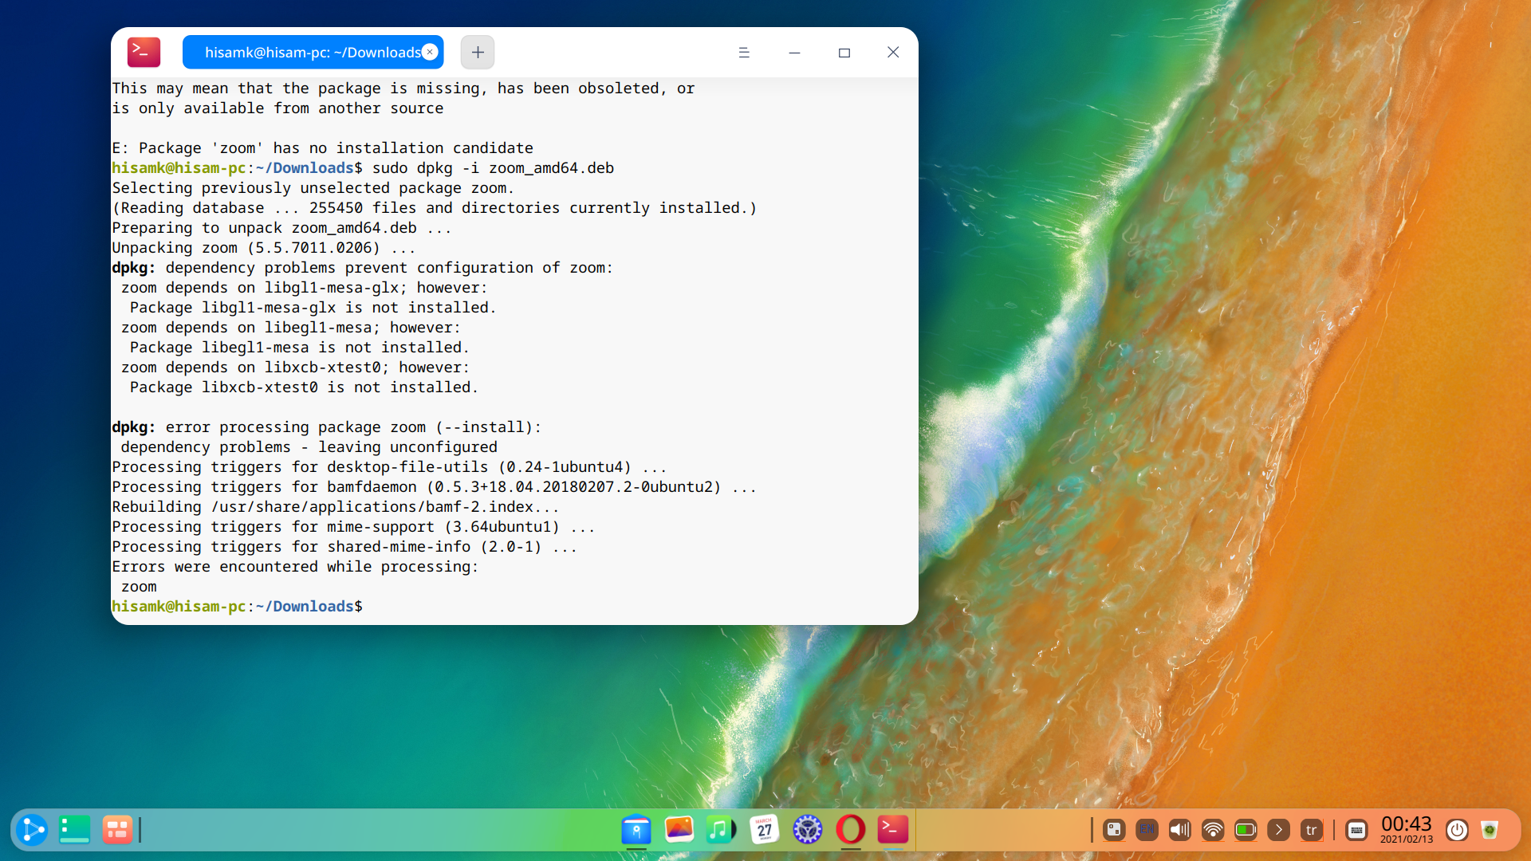1531x861 pixels.
Task: Click the power button in the dock
Action: (x=1457, y=830)
